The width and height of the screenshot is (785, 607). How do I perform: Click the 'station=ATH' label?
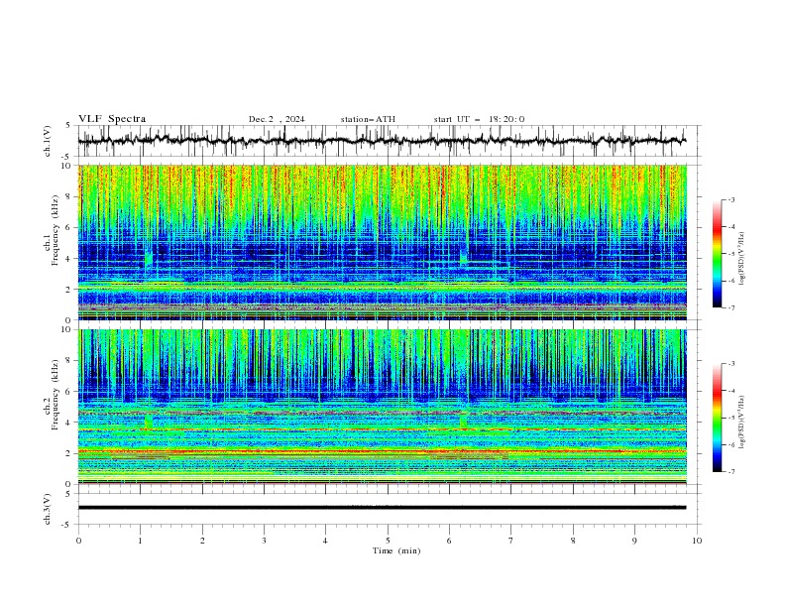368,119
